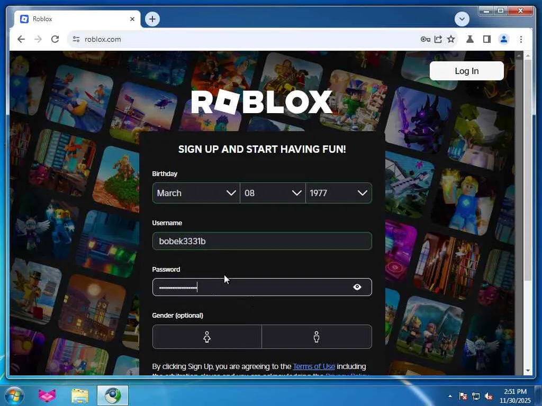
Task: Click the Log In button
Action: 467,71
